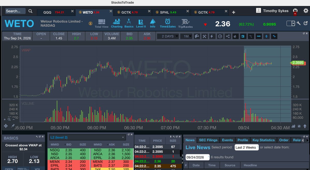Viewport: 310px width, 170px height.
Task: Open the settings gear icon
Action: (x=306, y=11)
